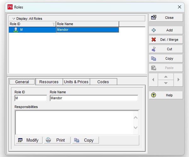
Task: Click the P6 application icon in title bar
Action: [x=10, y=7]
